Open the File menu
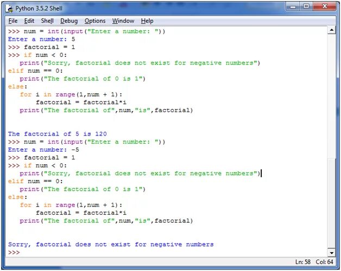341x271 pixels. (x=13, y=21)
